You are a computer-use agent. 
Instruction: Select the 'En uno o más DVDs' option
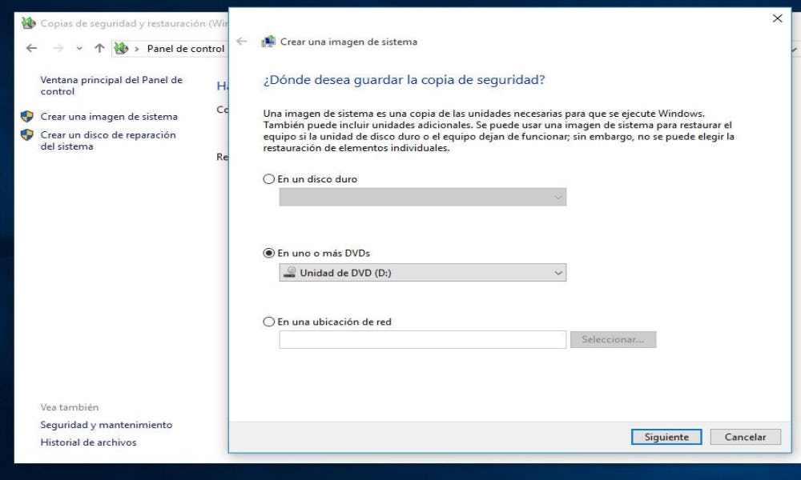coord(269,253)
